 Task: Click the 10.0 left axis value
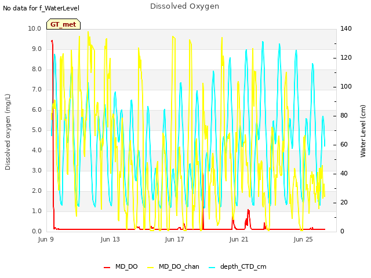[x=35, y=28]
